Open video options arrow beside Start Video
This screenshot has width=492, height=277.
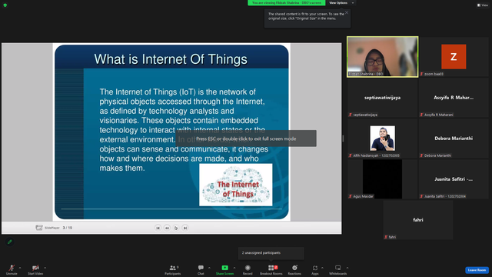click(45, 268)
